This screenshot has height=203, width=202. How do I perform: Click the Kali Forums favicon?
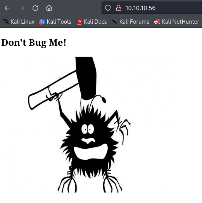(115, 22)
